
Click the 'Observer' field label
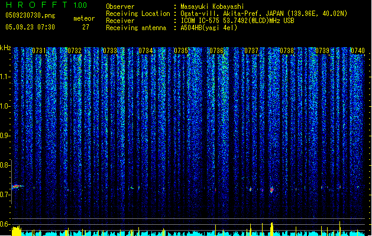(x=120, y=6)
